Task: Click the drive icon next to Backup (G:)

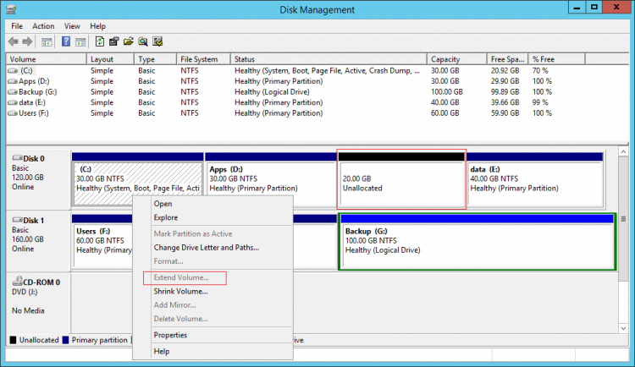Action: pos(13,92)
